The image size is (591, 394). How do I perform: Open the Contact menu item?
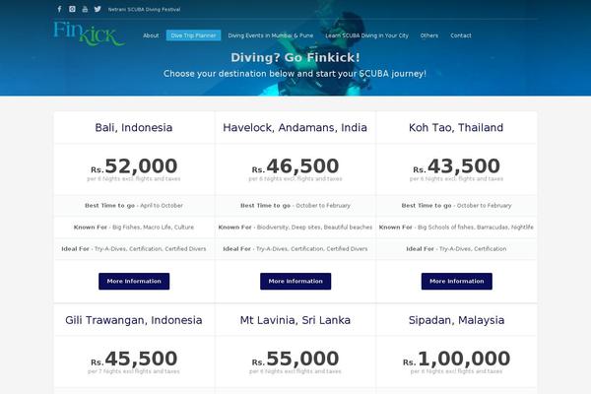(x=461, y=35)
